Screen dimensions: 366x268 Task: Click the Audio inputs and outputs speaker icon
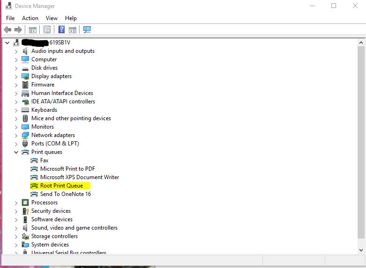[x=25, y=51]
